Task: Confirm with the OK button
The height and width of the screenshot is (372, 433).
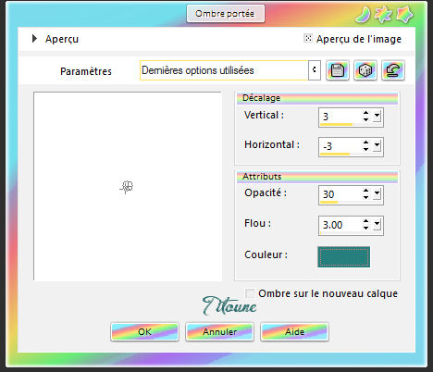Action: [144, 331]
